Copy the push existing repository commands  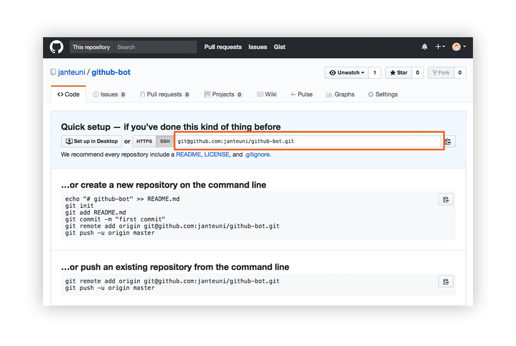click(x=445, y=281)
